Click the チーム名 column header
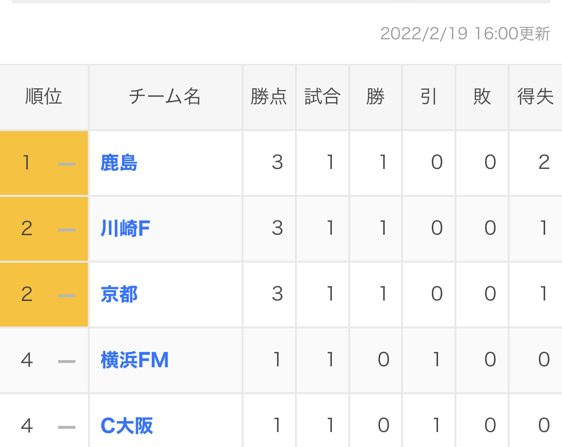 coord(165,97)
